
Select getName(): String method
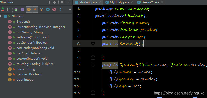point(30,32)
